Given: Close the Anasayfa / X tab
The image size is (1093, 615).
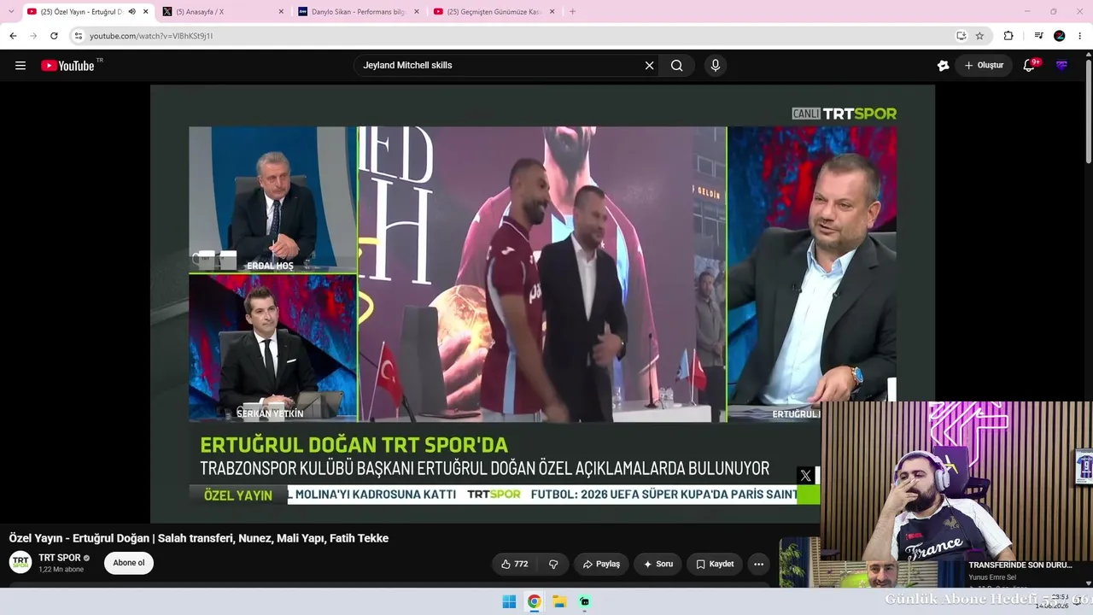Looking at the screenshot, I should (281, 12).
